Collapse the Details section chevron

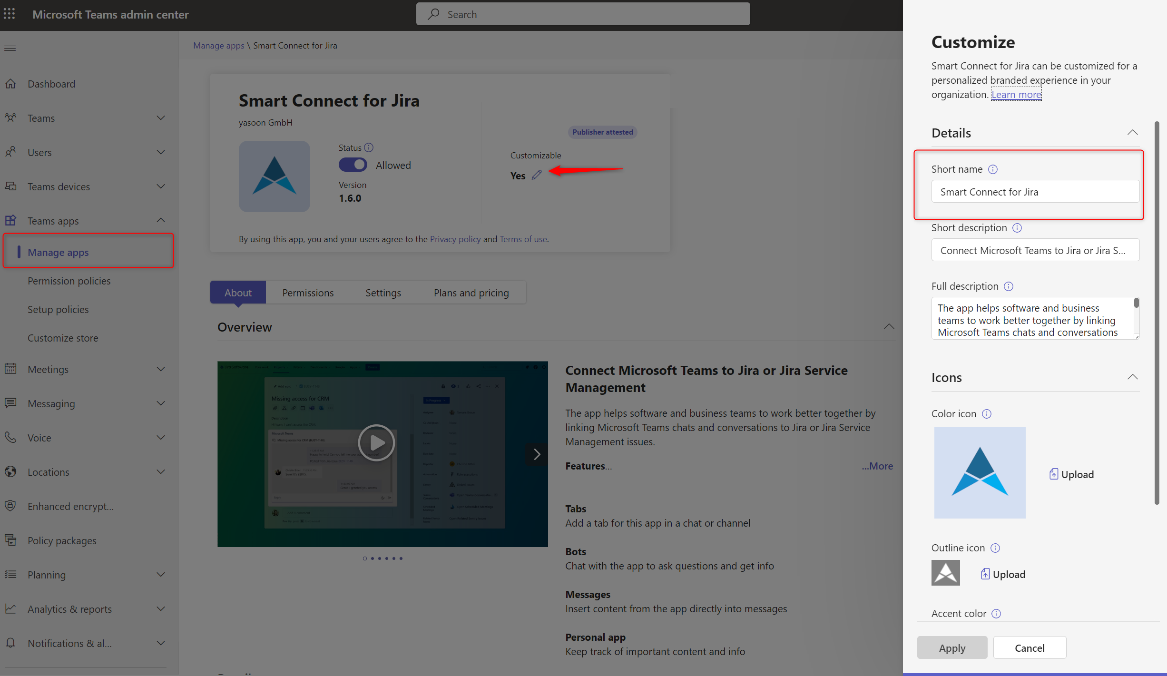pyautogui.click(x=1132, y=133)
